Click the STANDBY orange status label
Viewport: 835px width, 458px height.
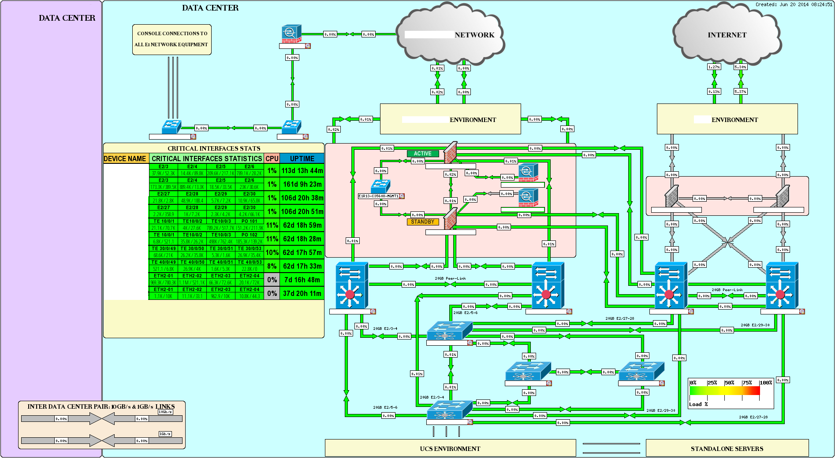click(423, 222)
